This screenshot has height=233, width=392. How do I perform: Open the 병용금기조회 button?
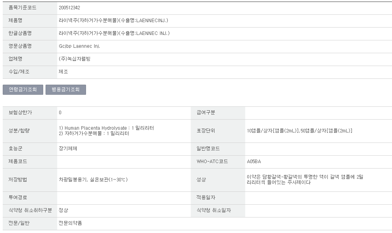(x=66, y=90)
